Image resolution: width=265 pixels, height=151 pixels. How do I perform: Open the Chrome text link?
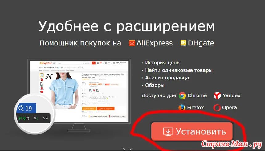(x=197, y=95)
